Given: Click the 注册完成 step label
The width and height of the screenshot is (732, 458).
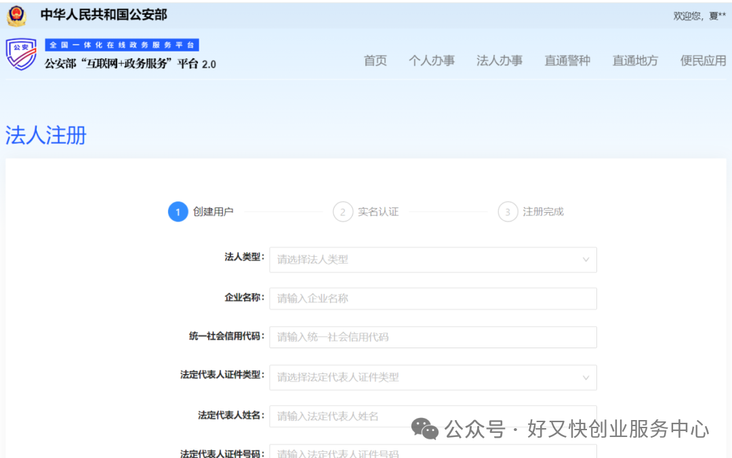Looking at the screenshot, I should coord(543,212).
